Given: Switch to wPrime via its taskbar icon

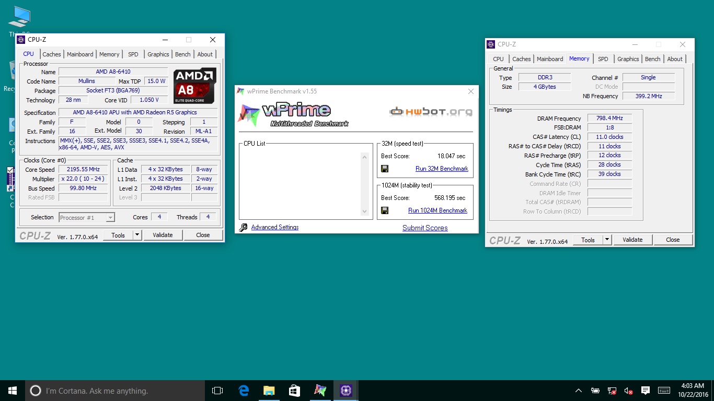Looking at the screenshot, I should [x=320, y=391].
